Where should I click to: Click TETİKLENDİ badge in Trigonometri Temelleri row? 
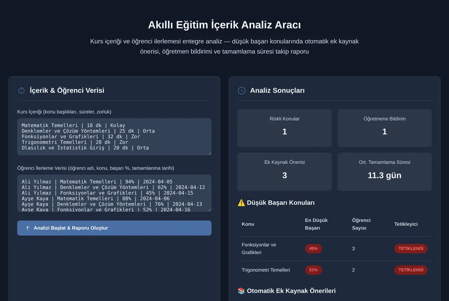(411, 270)
